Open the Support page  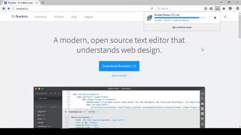tap(88, 17)
